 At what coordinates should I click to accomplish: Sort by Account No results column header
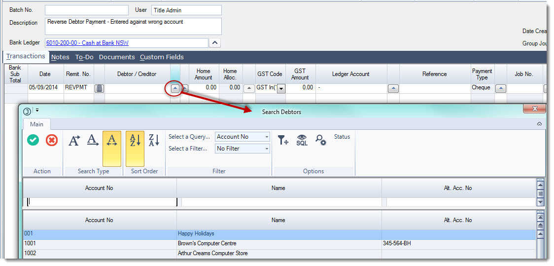coord(99,220)
